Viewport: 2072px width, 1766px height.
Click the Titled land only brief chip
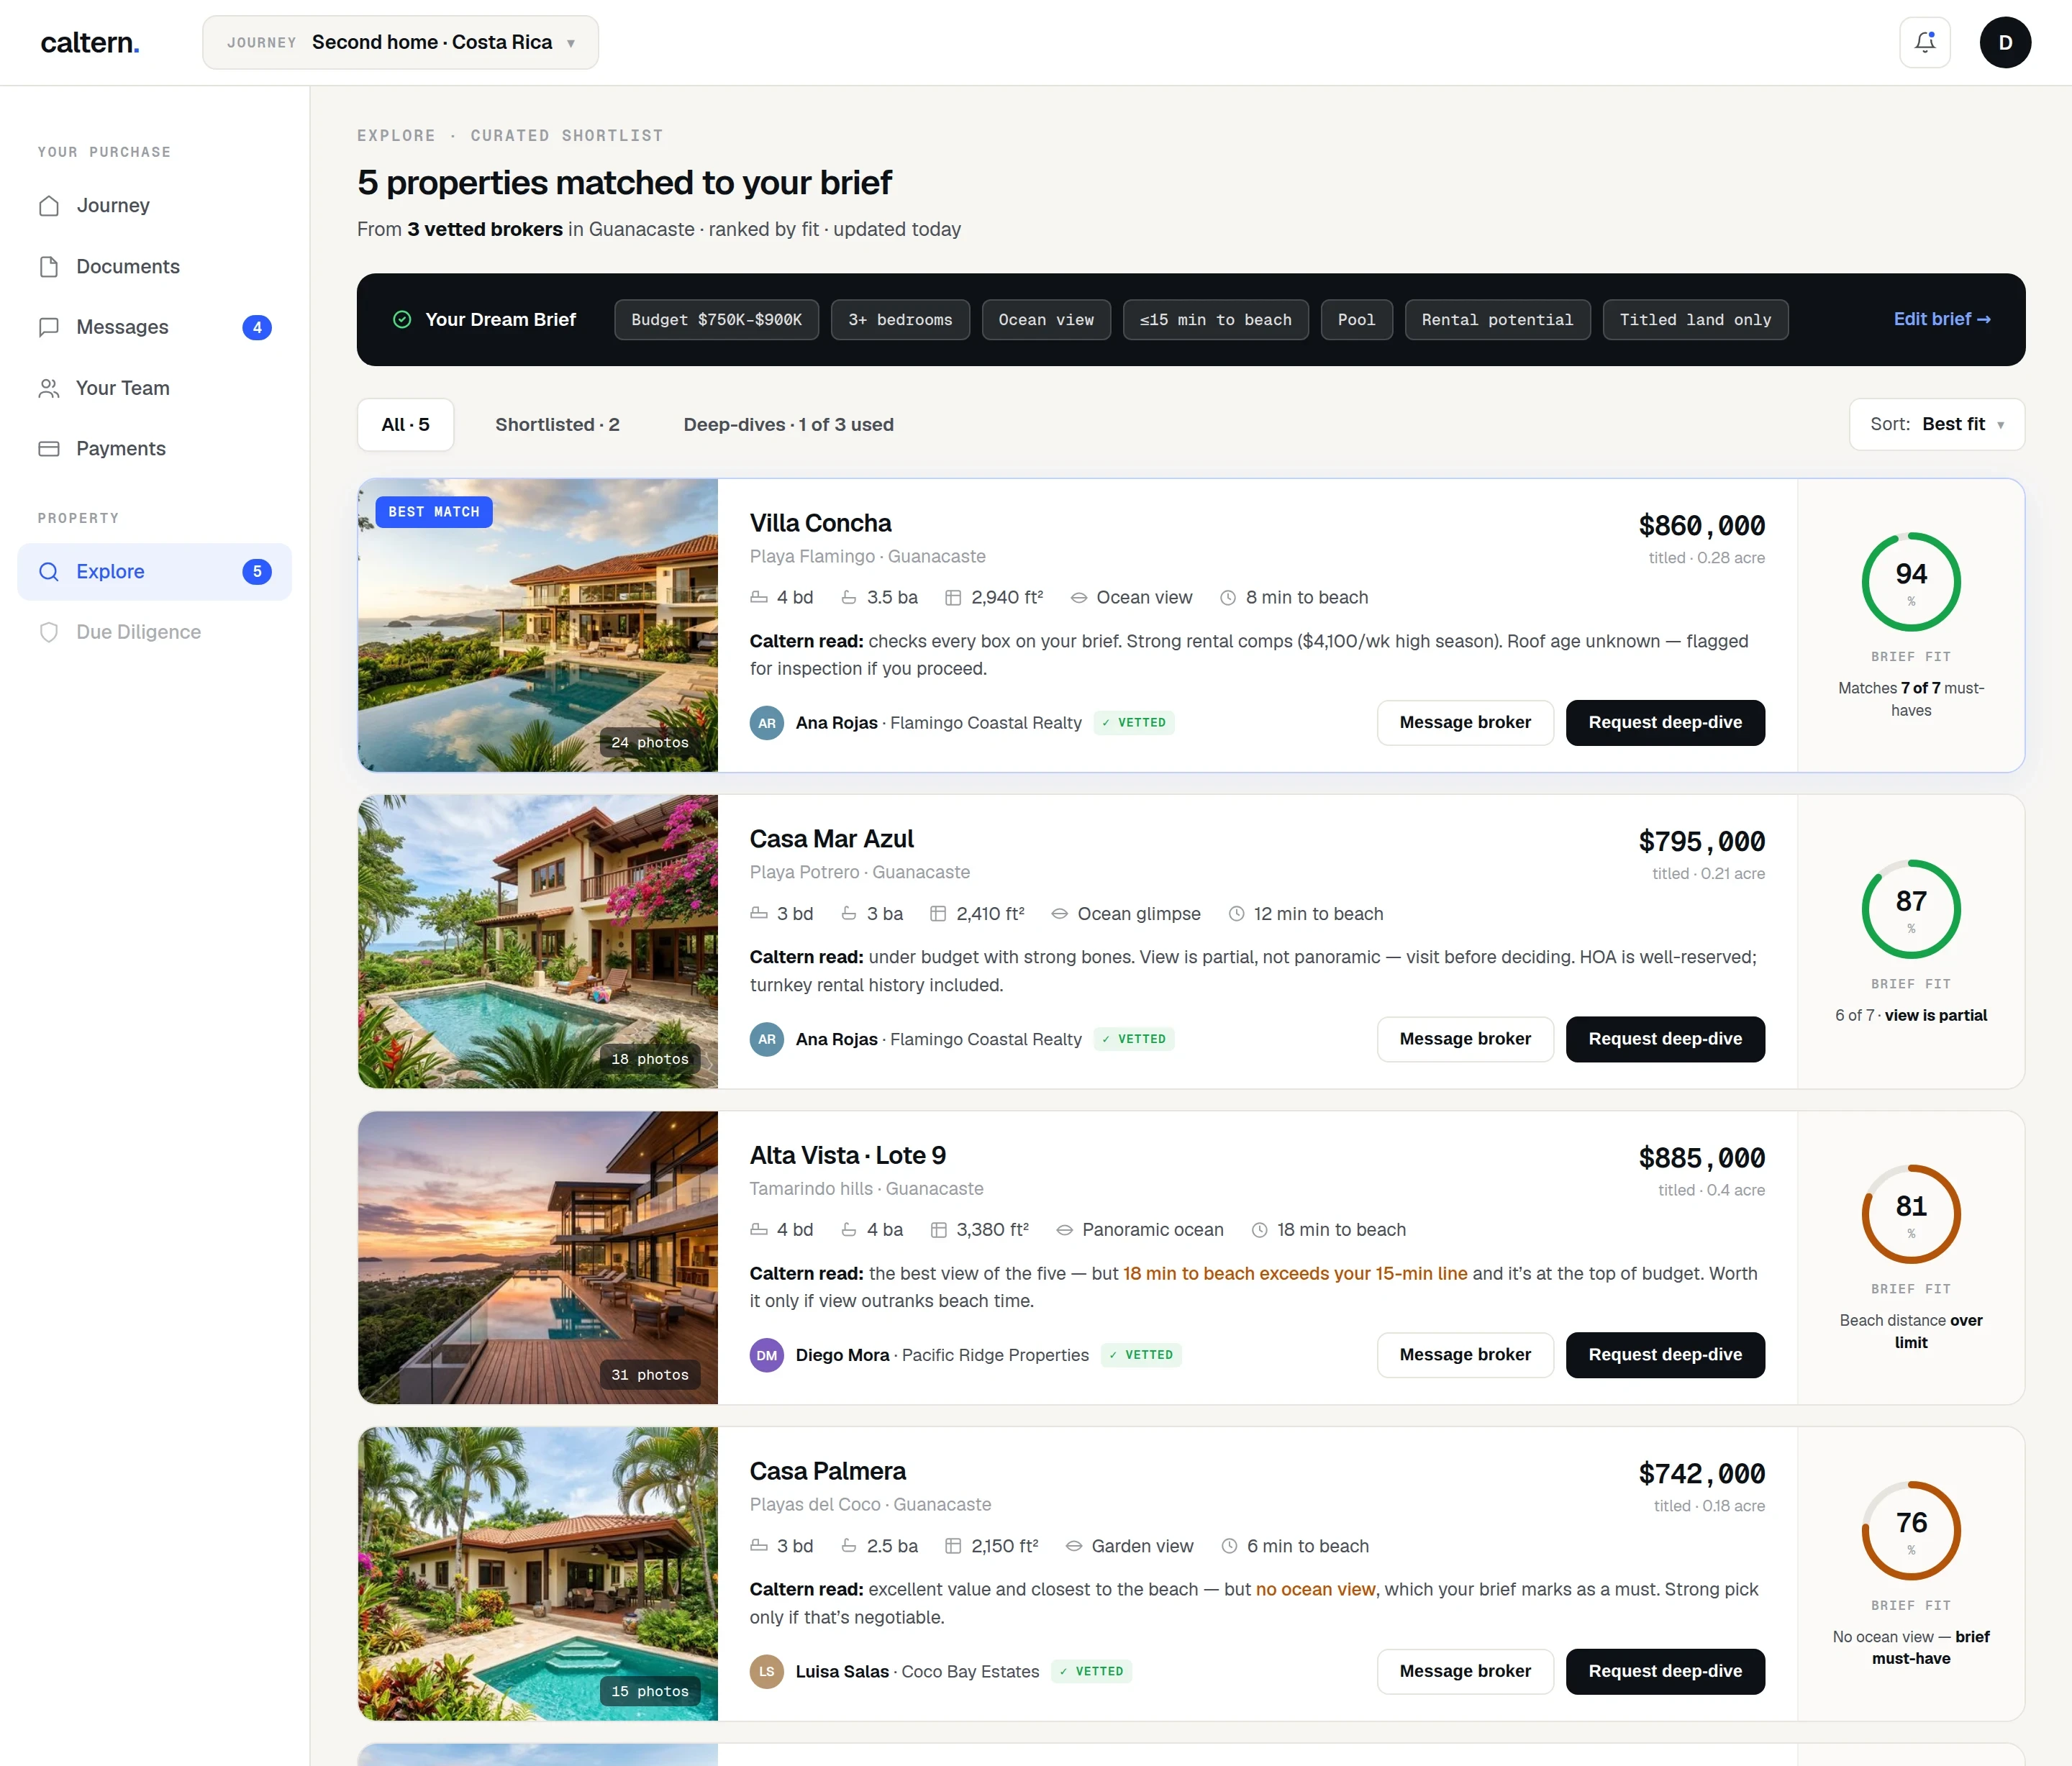coord(1695,319)
